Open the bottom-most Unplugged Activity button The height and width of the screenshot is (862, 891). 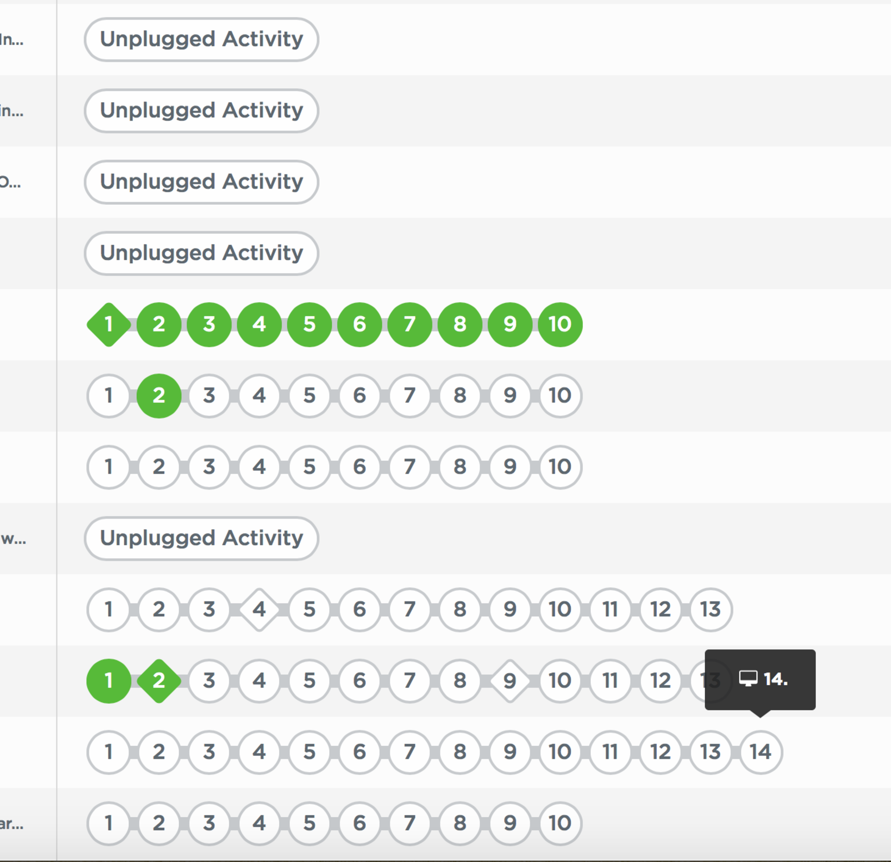[201, 538]
